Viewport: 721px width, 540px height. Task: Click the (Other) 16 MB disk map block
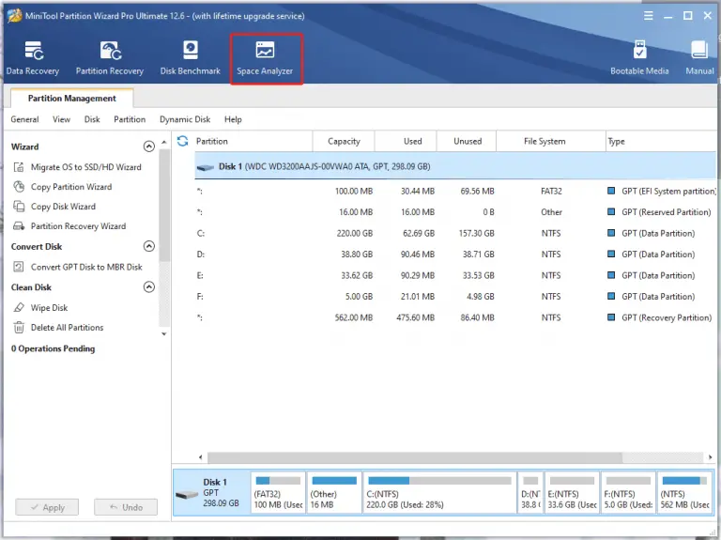(334, 492)
